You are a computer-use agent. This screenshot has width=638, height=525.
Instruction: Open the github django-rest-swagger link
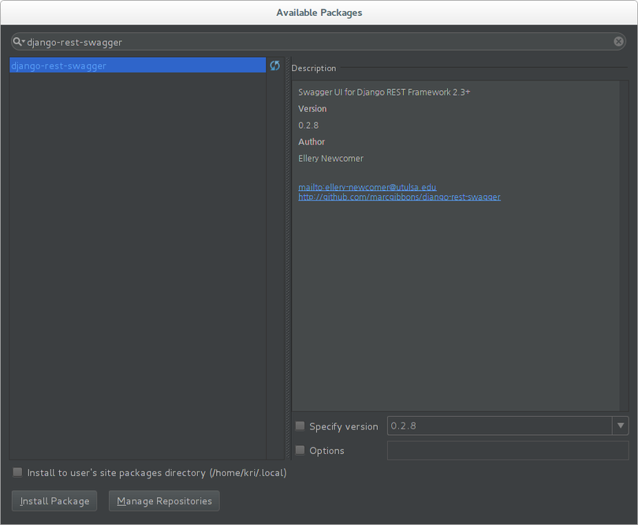coord(399,197)
